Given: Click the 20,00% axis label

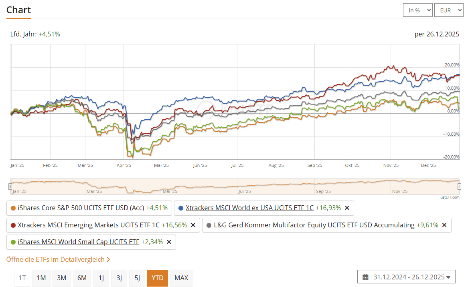Looking at the screenshot, I should 452,65.
